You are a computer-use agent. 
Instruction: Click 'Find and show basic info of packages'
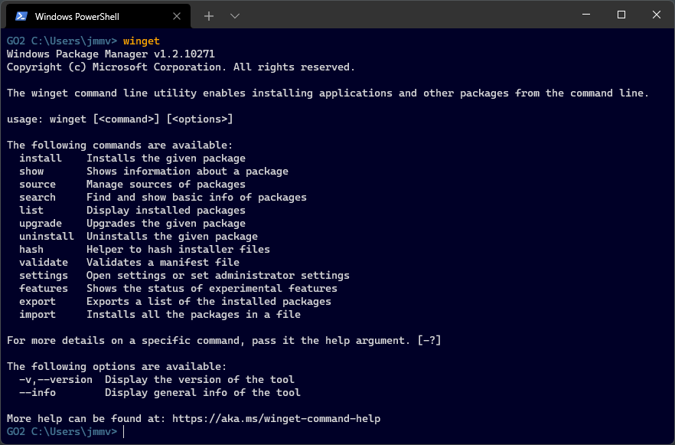(196, 198)
